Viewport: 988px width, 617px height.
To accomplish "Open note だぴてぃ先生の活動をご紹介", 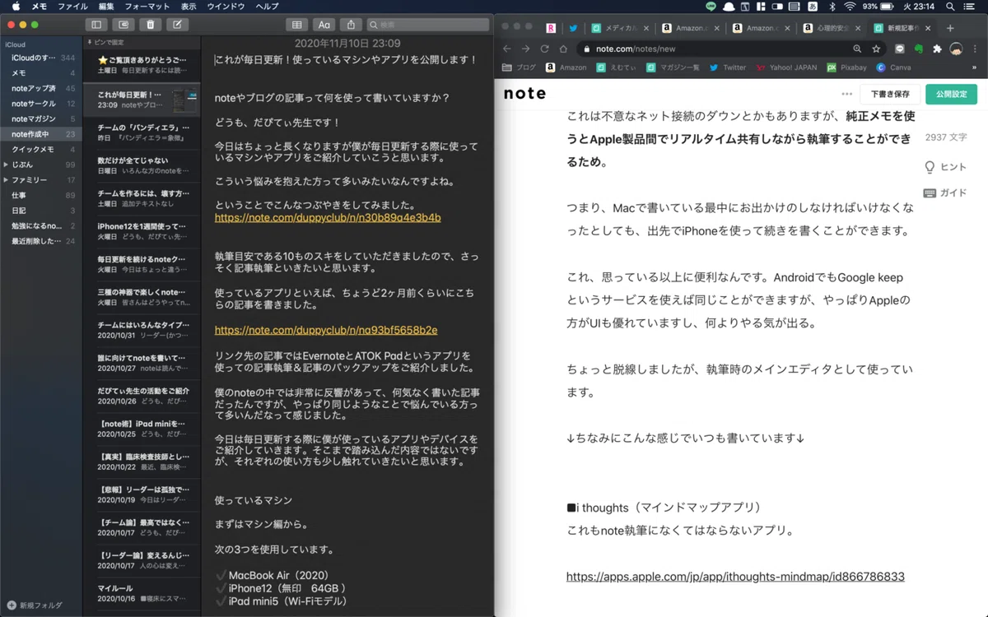I will click(142, 395).
